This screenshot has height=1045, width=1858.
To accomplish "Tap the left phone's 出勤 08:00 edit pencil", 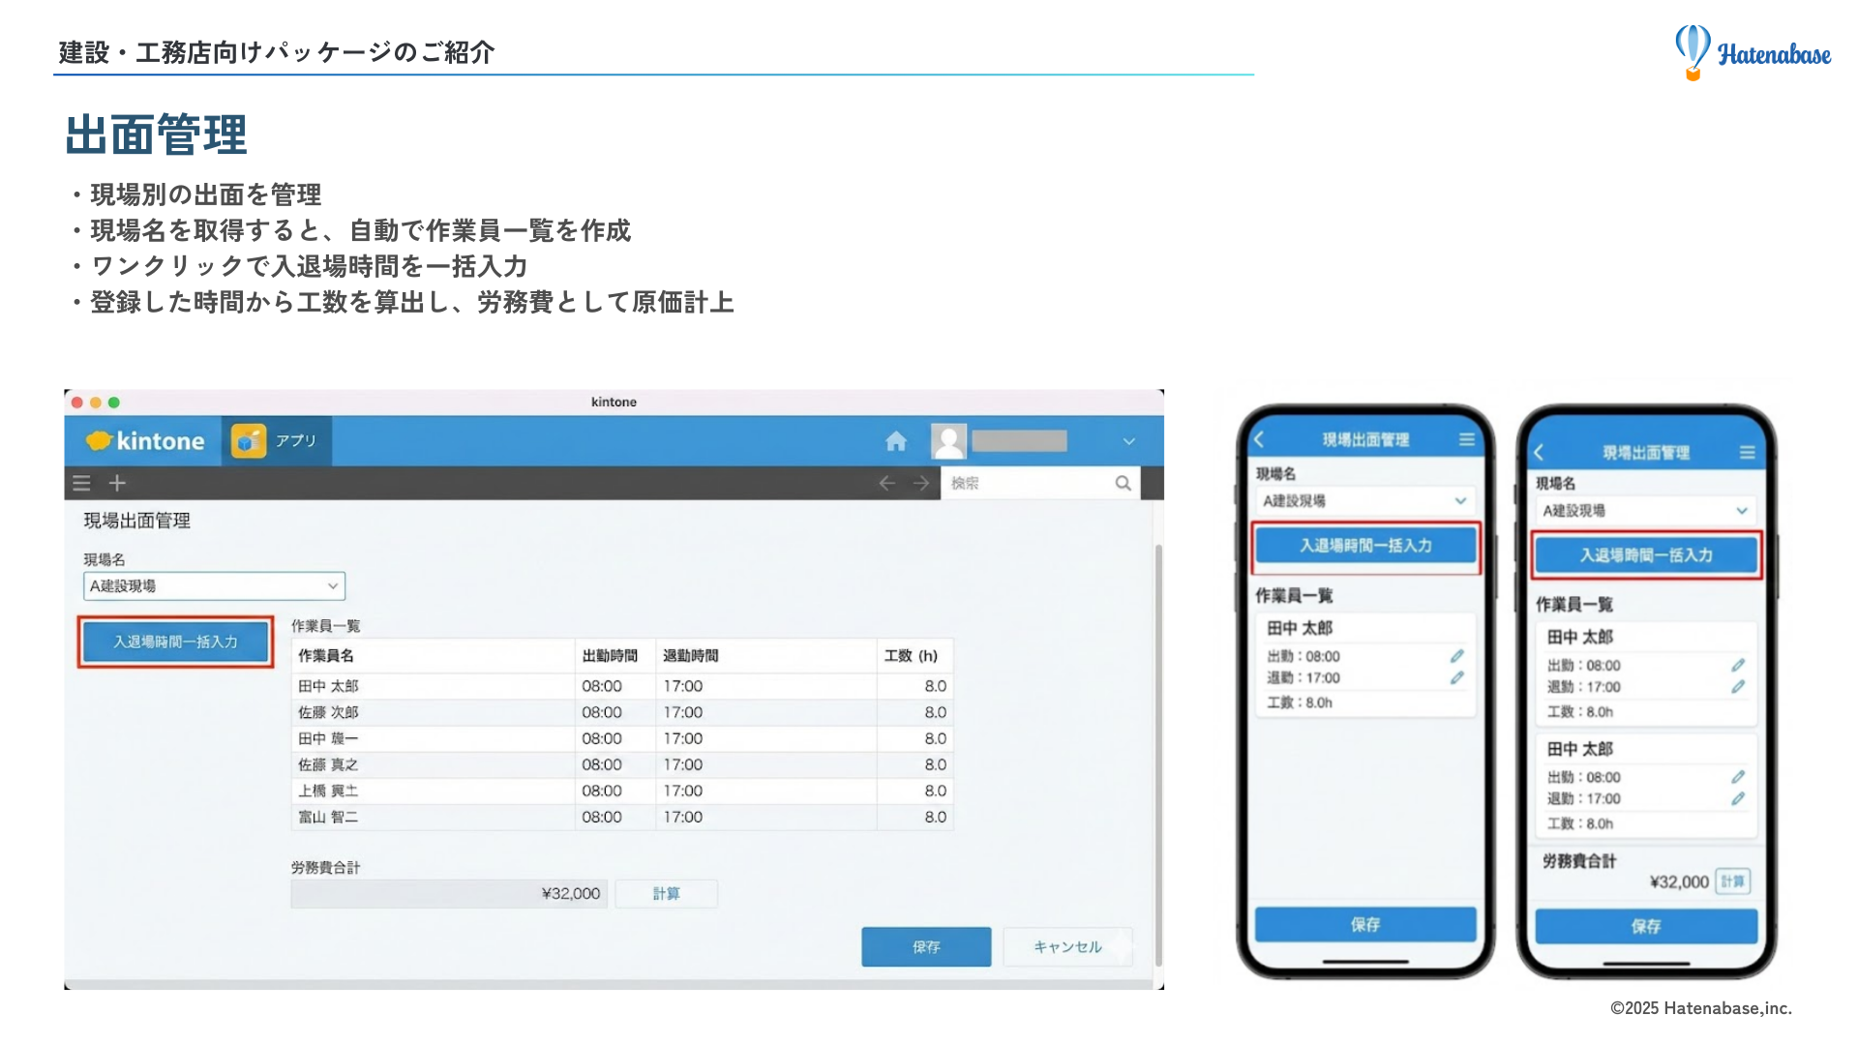I will pos(1456,656).
